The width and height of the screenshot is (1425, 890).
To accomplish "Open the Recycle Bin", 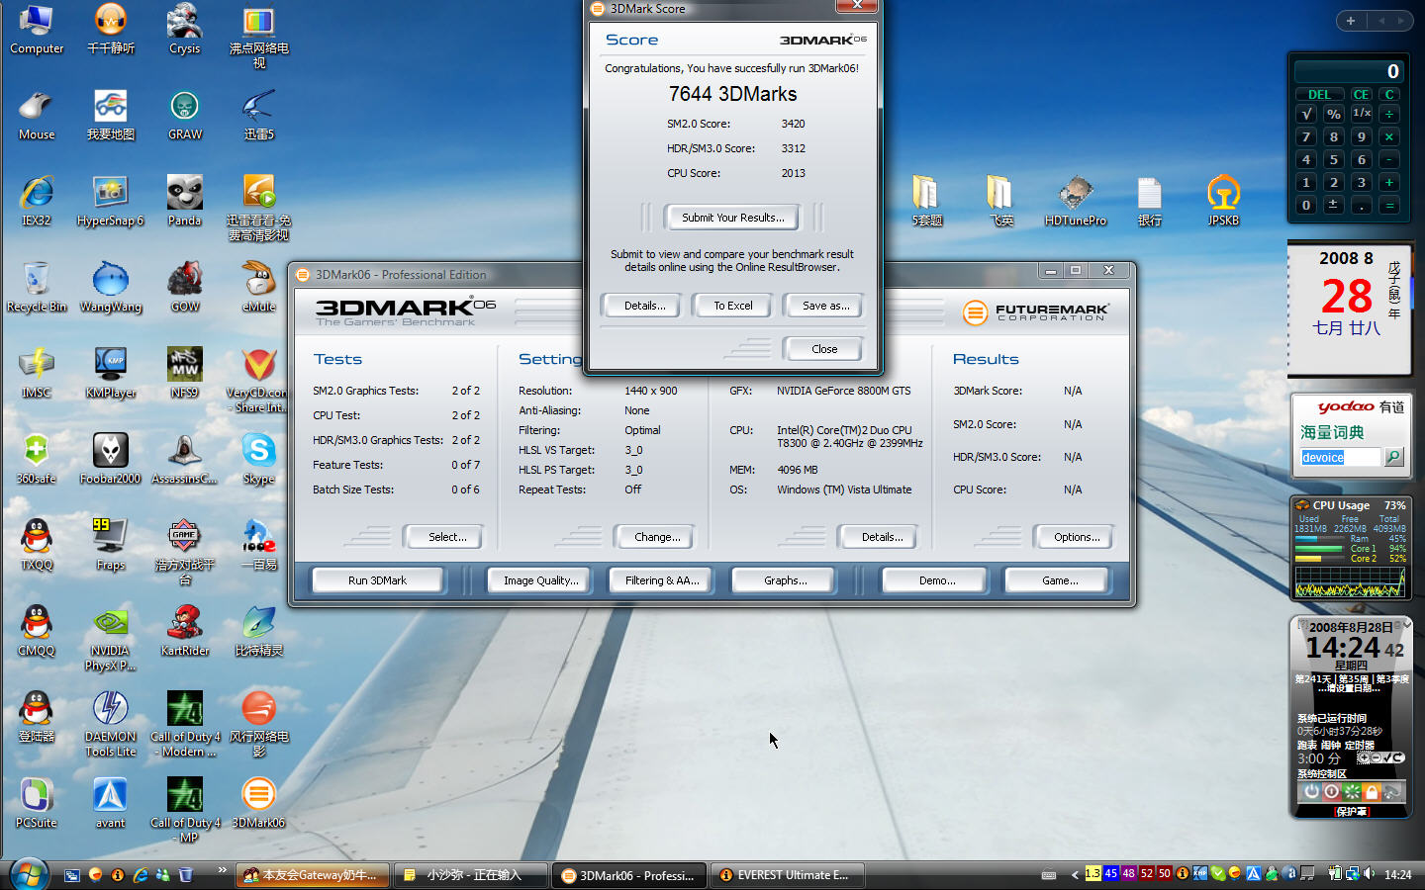I will (37, 288).
